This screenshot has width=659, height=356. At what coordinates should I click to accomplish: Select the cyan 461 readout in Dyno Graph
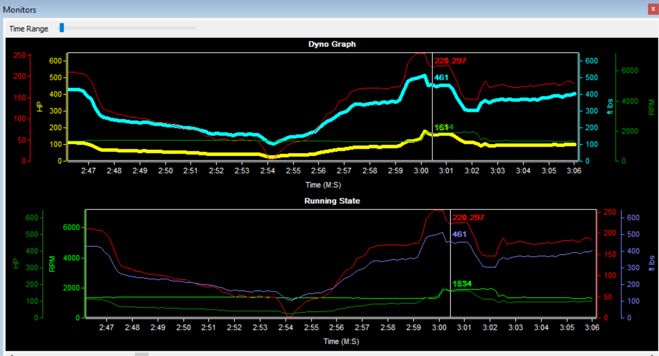point(441,77)
